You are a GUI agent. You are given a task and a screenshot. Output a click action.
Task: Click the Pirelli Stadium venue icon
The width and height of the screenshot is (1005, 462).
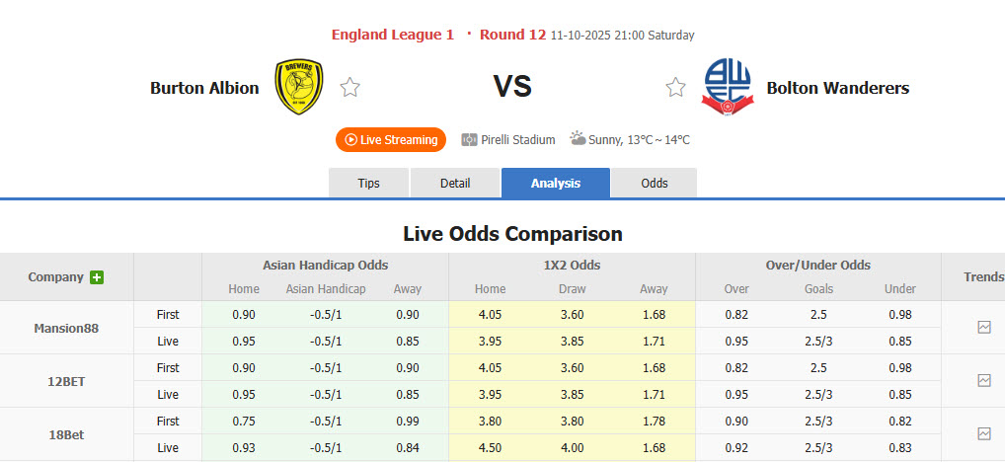point(470,140)
